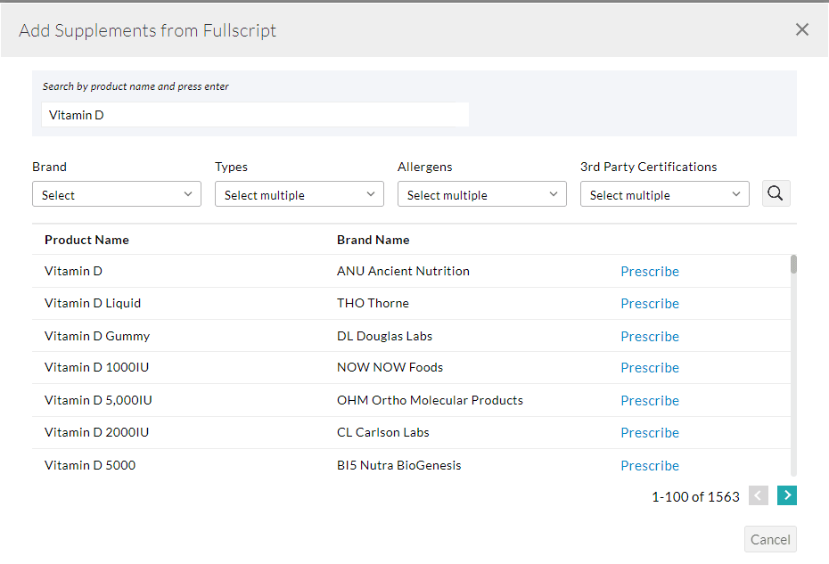Screen dimensions: 829x564
Task: Prescribe Vitamin D 2000IU by Carlson Labs
Action: 650,432
